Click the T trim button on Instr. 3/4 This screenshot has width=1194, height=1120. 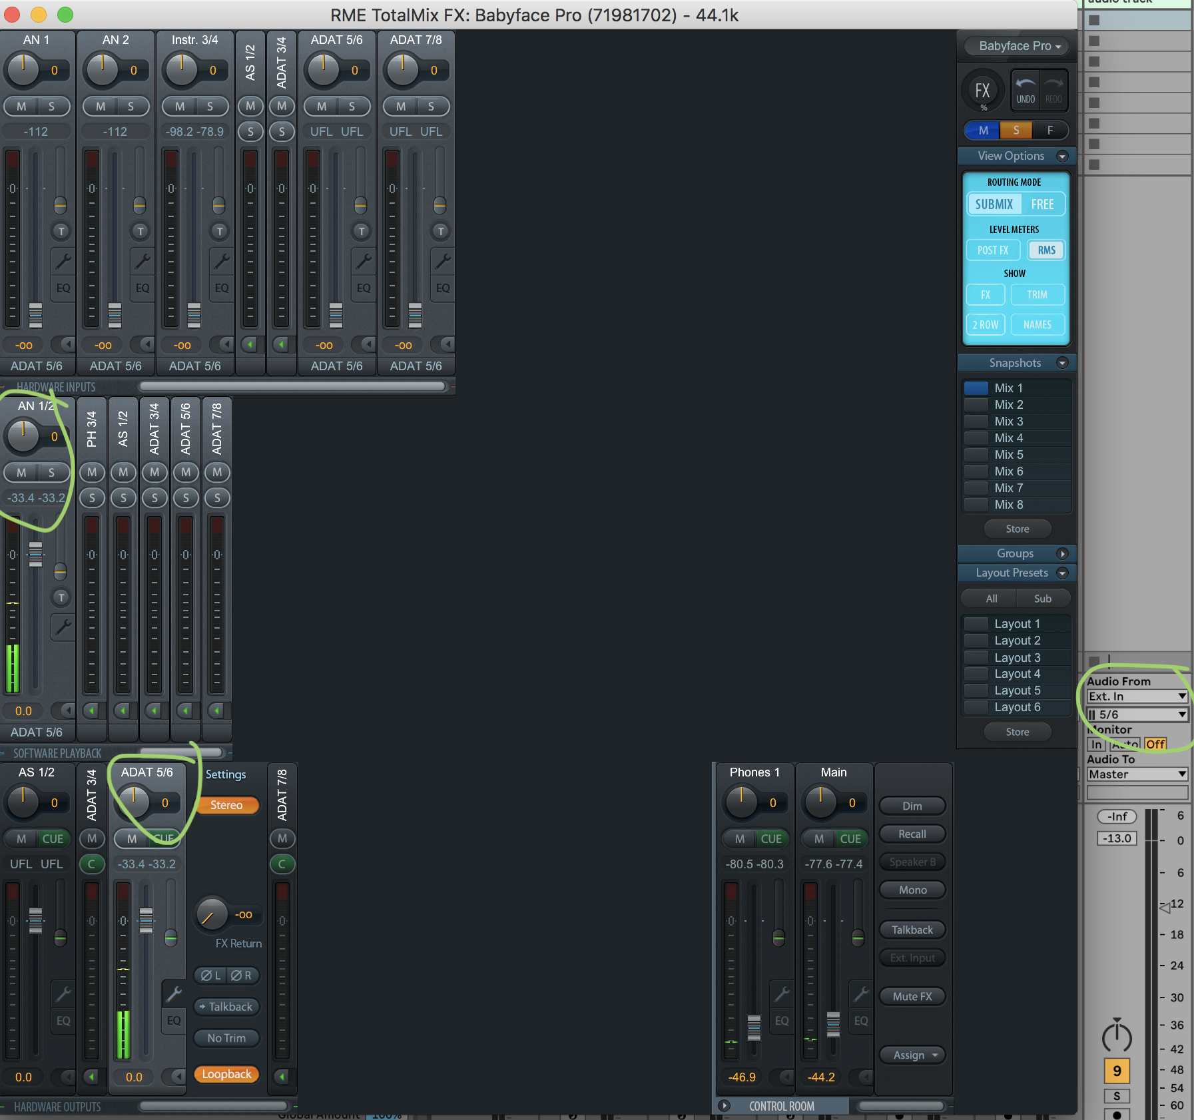click(x=220, y=231)
